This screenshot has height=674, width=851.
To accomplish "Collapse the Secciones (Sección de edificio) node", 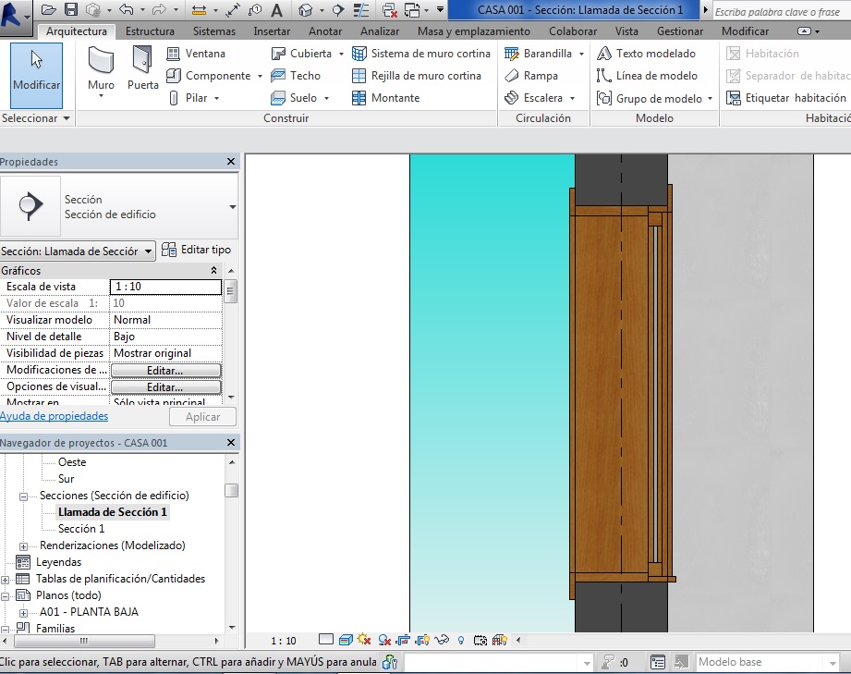I will pyautogui.click(x=23, y=496).
